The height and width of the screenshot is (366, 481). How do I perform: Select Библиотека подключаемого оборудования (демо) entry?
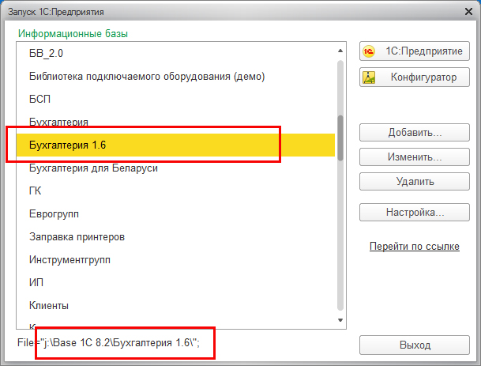pos(146,77)
